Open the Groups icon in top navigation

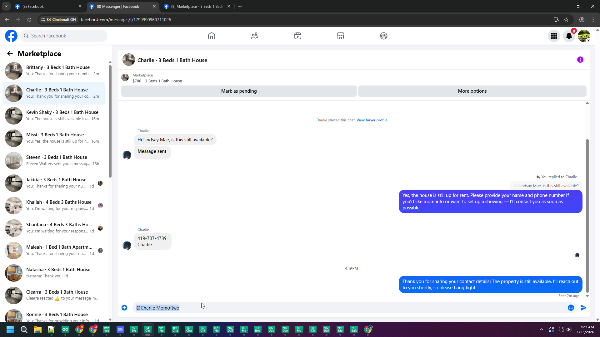click(x=384, y=36)
